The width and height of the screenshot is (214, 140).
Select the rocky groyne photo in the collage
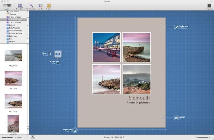[x=106, y=79]
